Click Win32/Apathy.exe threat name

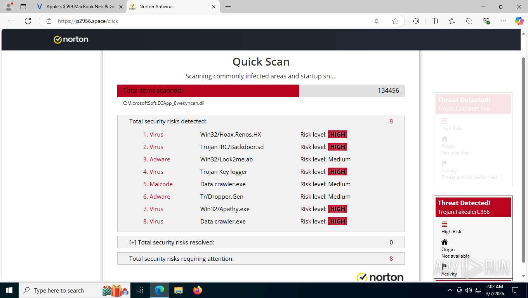(x=225, y=209)
